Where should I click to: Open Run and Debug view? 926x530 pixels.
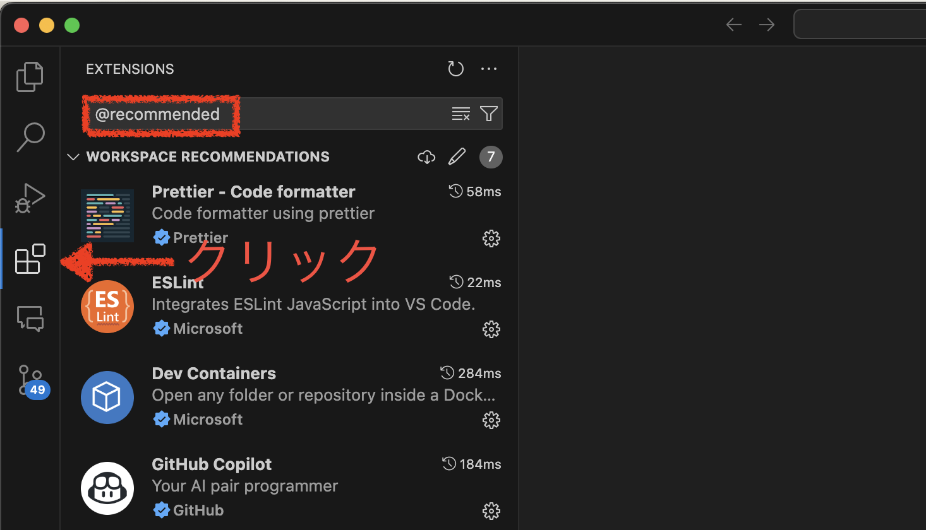coord(30,197)
